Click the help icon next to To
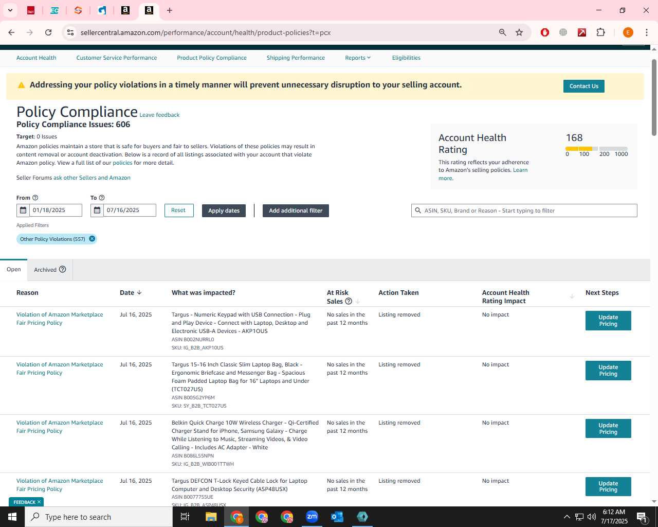The width and height of the screenshot is (658, 527). (102, 198)
